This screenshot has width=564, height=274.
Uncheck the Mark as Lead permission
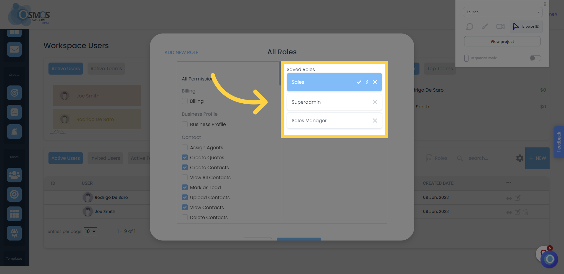coord(185,187)
